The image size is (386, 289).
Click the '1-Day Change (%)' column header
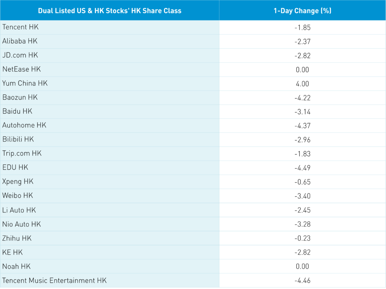coord(302,11)
